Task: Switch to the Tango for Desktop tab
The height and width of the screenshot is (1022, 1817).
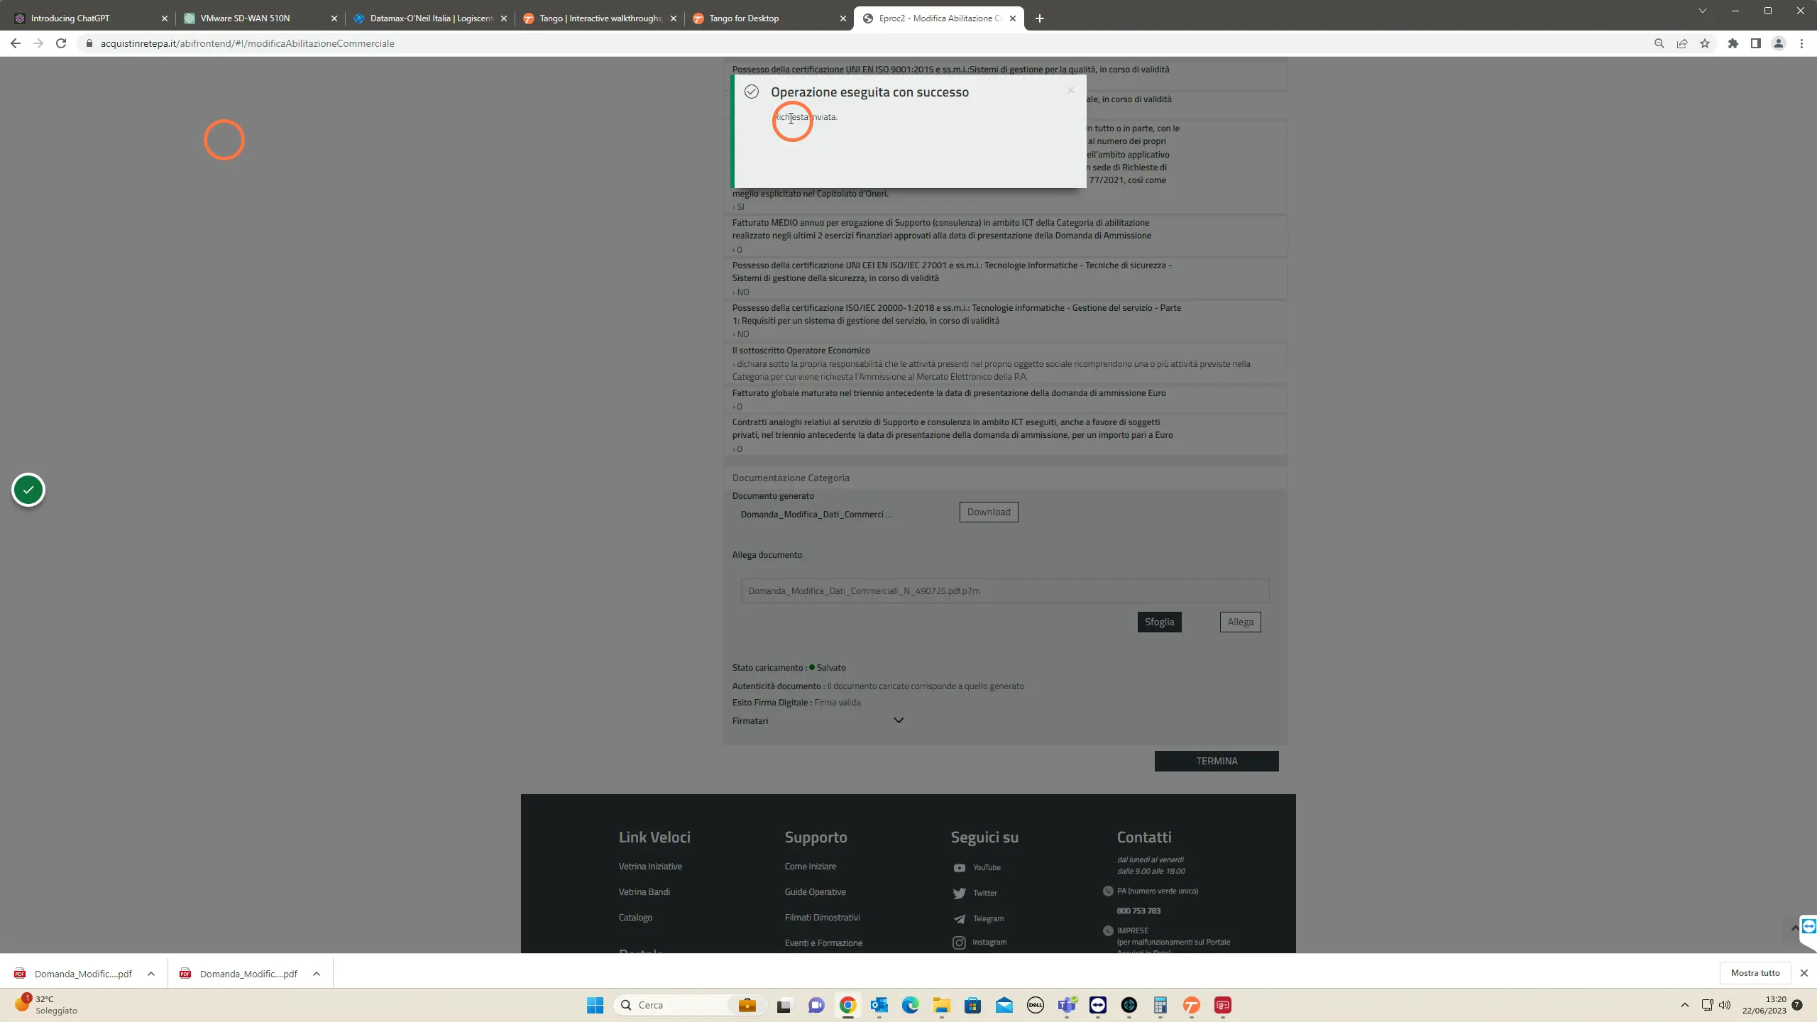Action: click(x=769, y=18)
